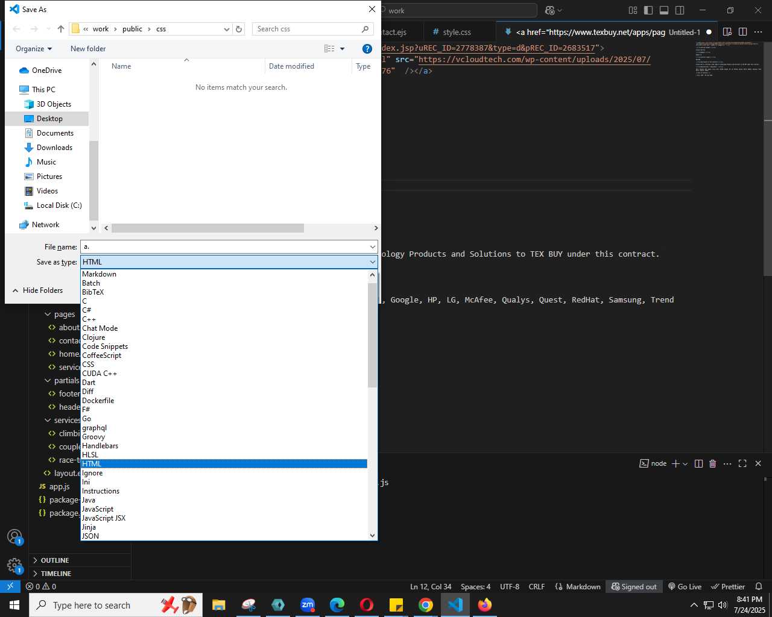Select CSS from the file type list

point(224,365)
